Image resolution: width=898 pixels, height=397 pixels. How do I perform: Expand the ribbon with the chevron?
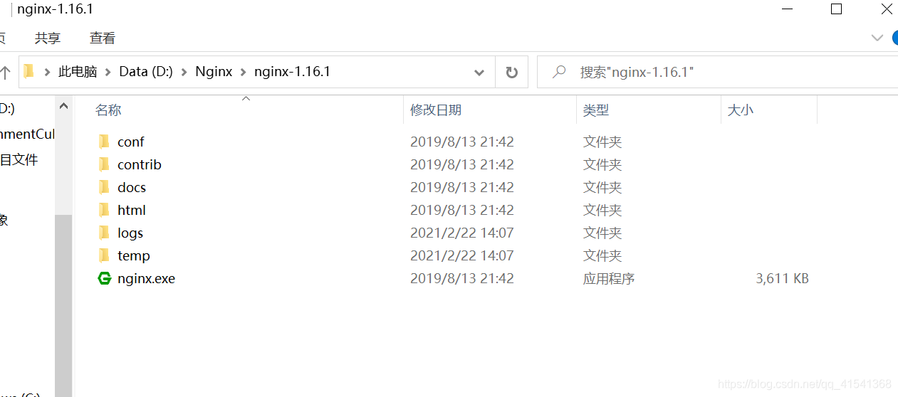877,37
